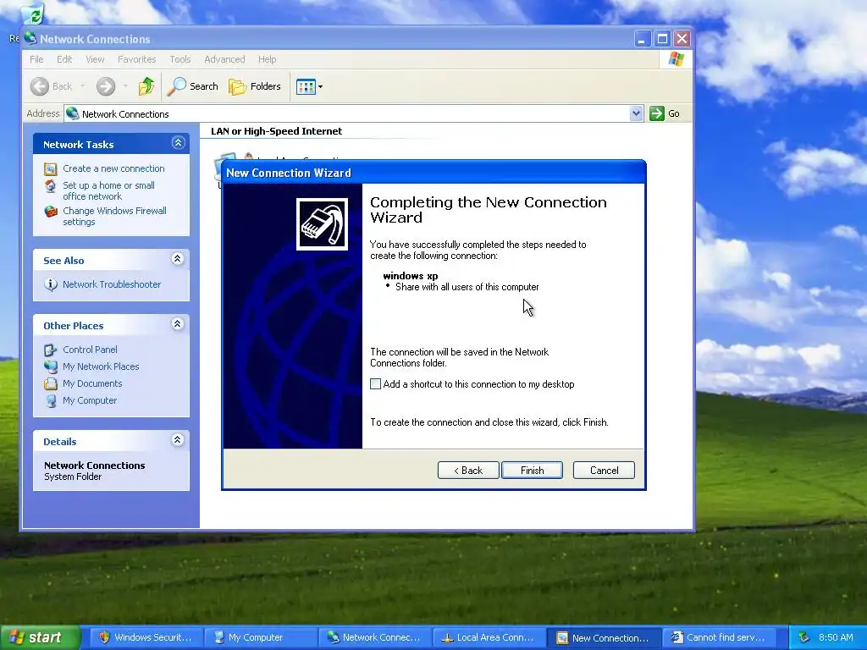Click the Go button icon
The image size is (867, 650).
(656, 113)
